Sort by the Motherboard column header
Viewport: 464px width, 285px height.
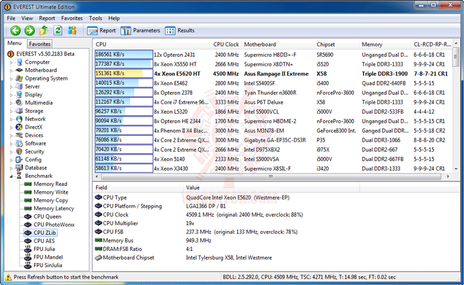click(277, 44)
